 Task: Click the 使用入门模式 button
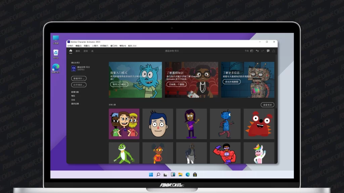pos(119,84)
